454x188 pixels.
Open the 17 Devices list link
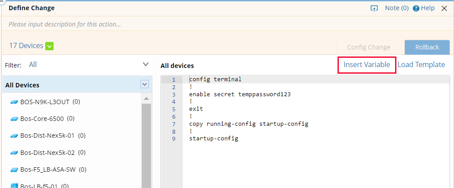[26, 46]
